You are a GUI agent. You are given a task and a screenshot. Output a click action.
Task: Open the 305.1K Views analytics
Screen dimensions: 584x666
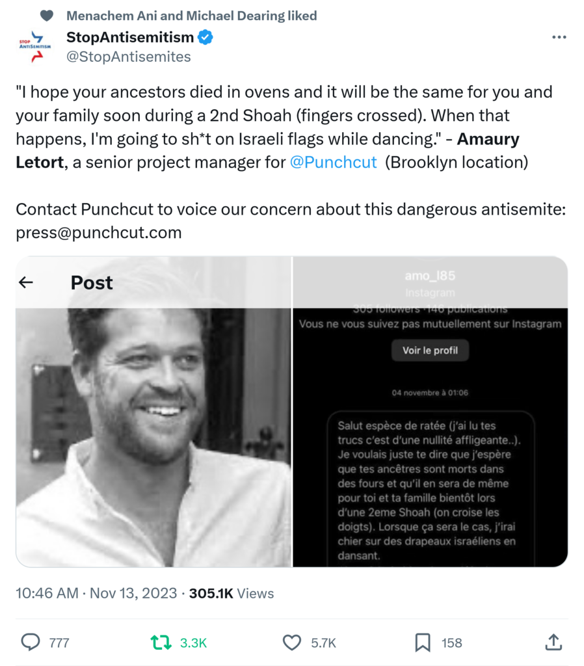(231, 593)
